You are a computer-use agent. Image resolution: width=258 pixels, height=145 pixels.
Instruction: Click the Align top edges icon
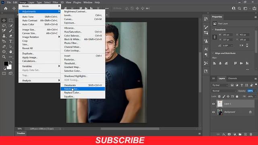[x=235, y=63]
